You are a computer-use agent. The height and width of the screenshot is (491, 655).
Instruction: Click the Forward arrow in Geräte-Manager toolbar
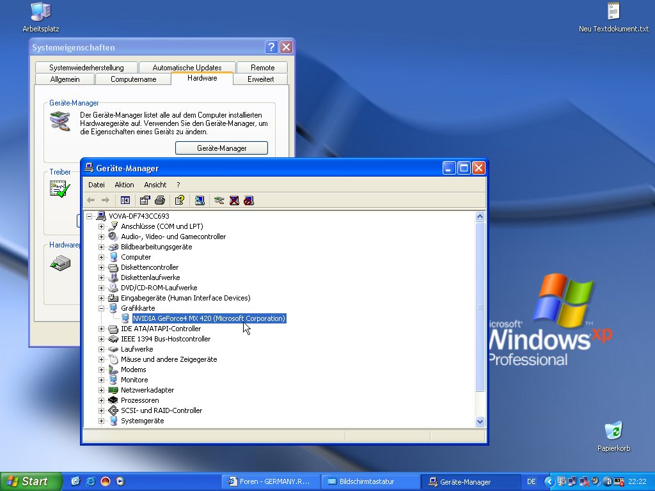(106, 200)
